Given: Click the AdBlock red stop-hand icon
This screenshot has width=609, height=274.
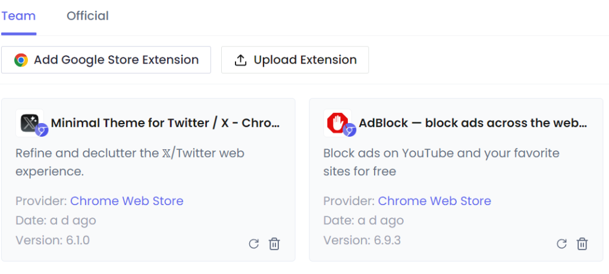Looking at the screenshot, I should [x=337, y=122].
